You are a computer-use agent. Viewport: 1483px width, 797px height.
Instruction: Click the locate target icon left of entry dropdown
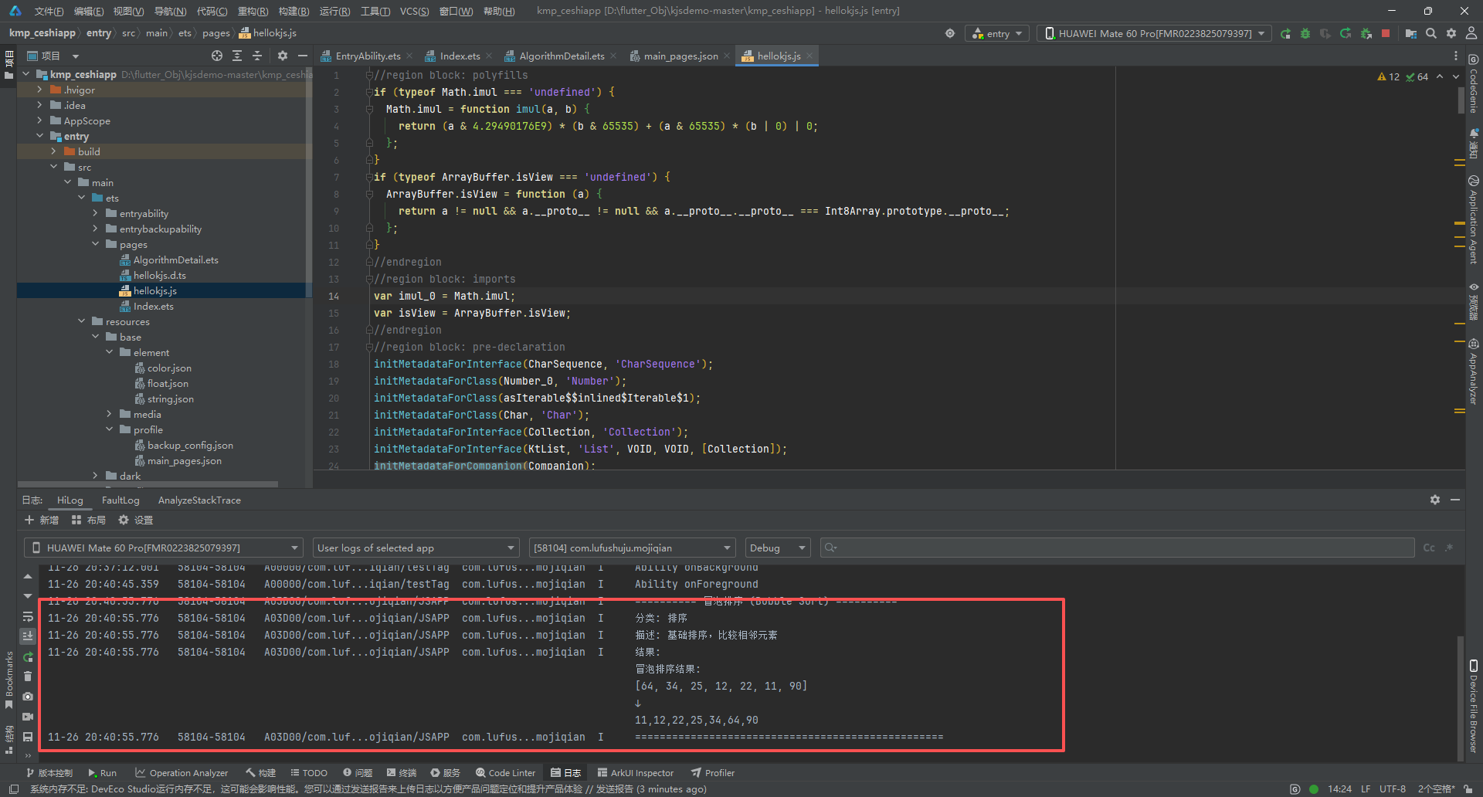pyautogui.click(x=950, y=33)
